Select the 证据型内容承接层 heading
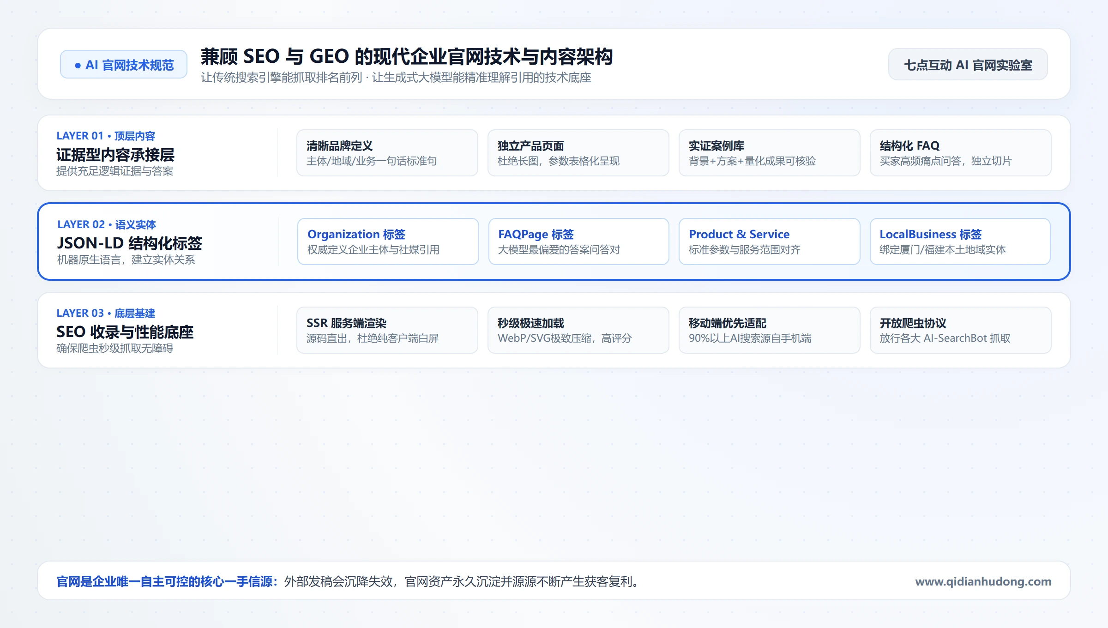 pyautogui.click(x=115, y=155)
